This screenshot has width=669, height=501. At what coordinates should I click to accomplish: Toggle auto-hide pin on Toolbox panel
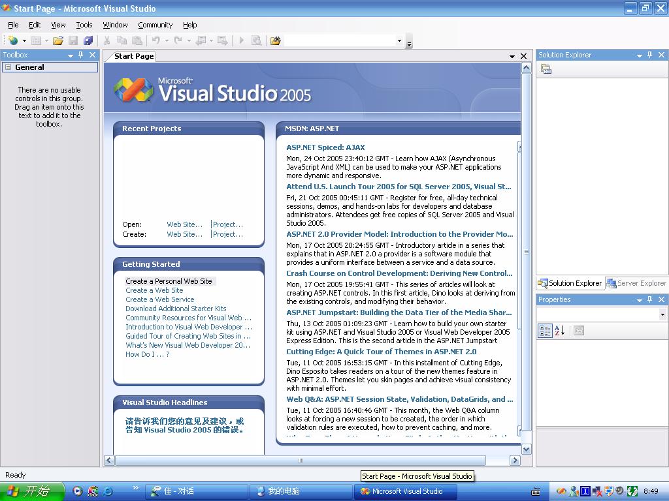coord(80,55)
